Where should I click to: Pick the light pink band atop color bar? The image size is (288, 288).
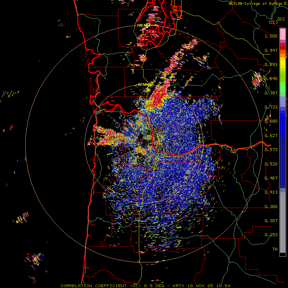tap(283, 34)
